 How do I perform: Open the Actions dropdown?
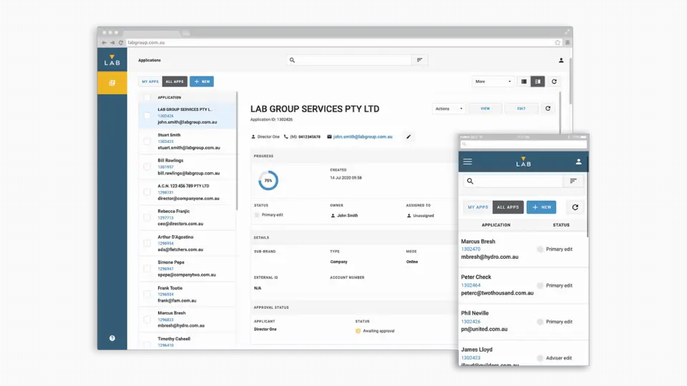point(448,109)
